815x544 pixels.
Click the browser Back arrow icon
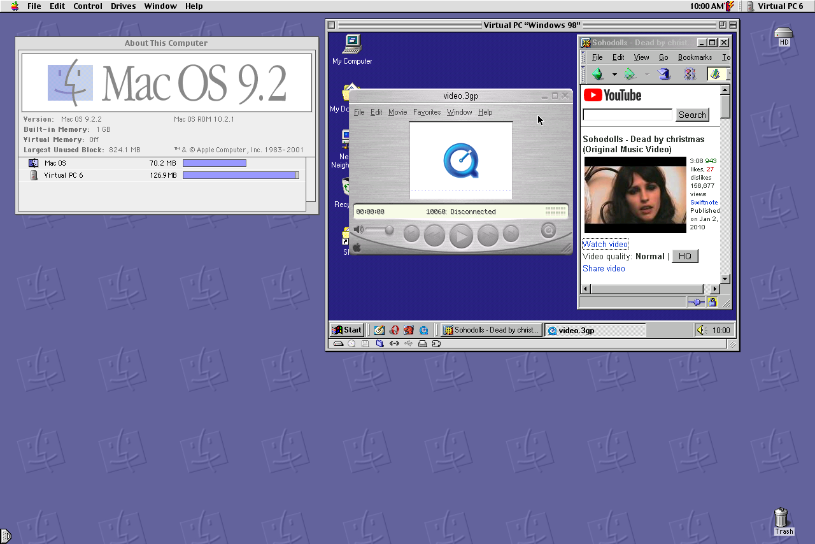point(597,74)
